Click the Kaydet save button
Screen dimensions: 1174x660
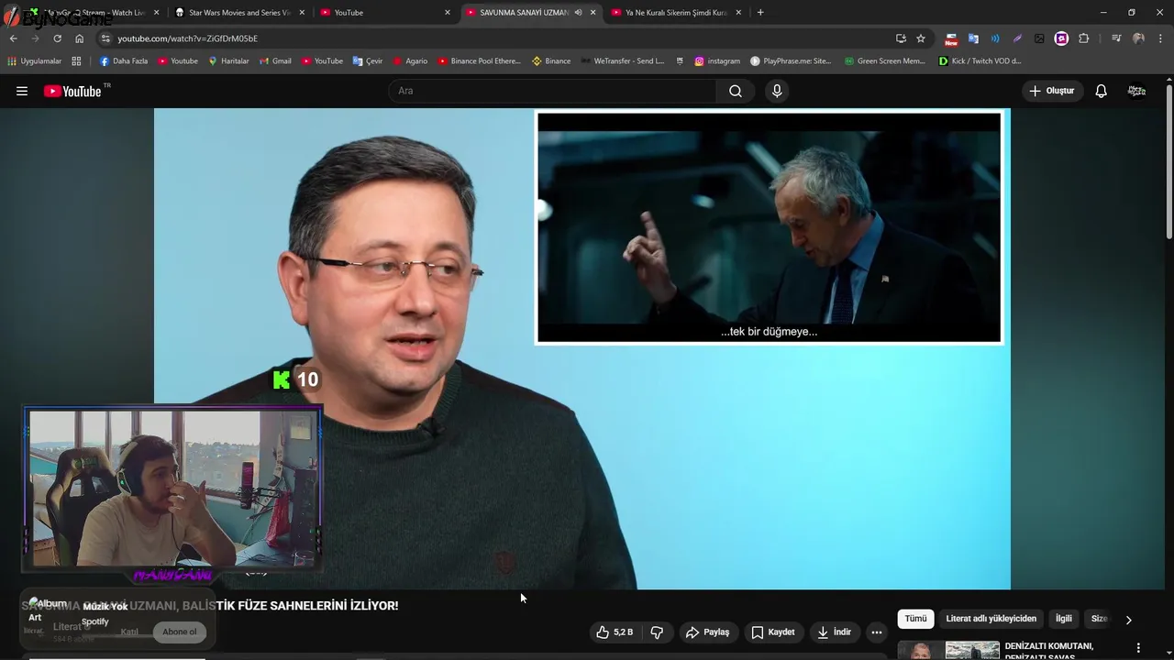tap(773, 632)
